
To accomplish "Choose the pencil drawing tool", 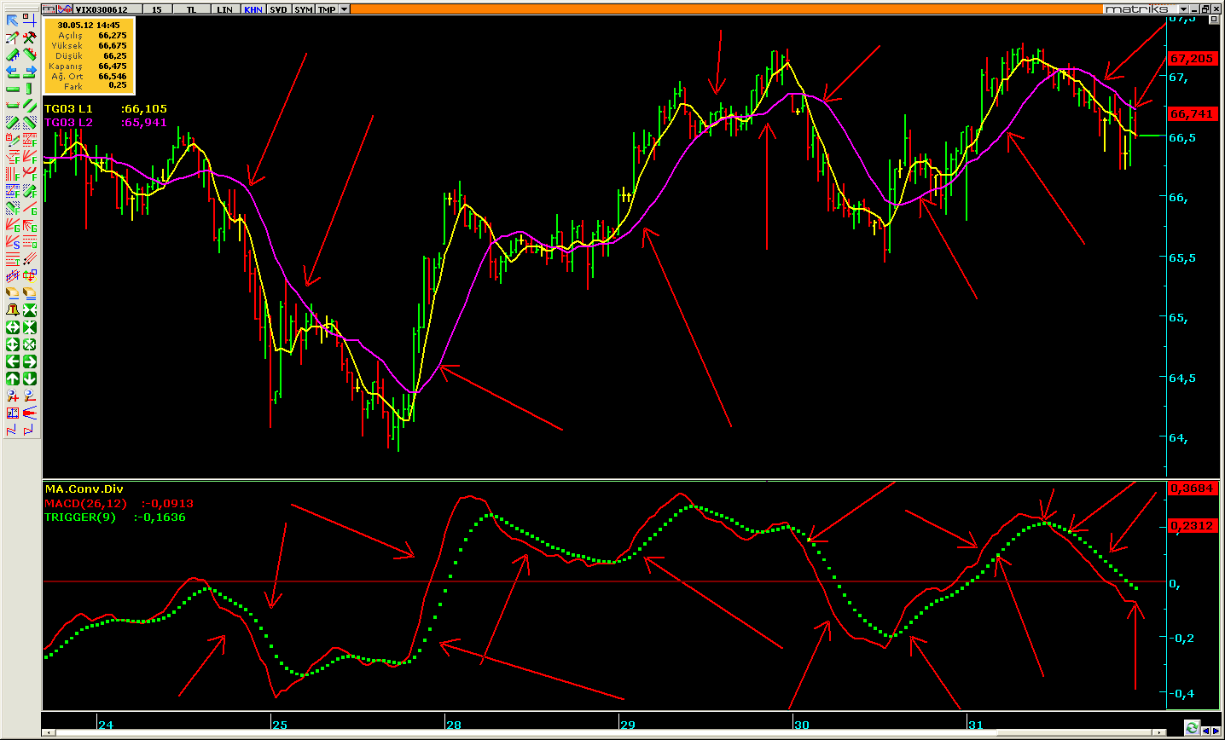I will (13, 38).
